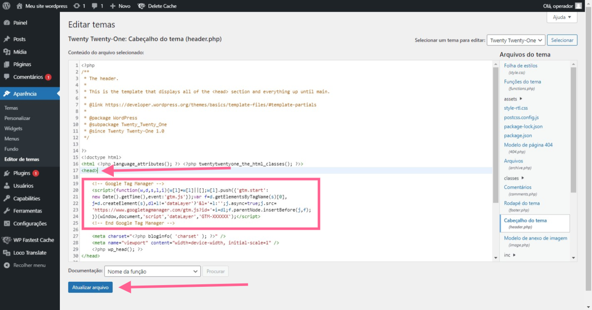Click the Plugins update count badge
This screenshot has height=310, width=592.
coord(36,173)
